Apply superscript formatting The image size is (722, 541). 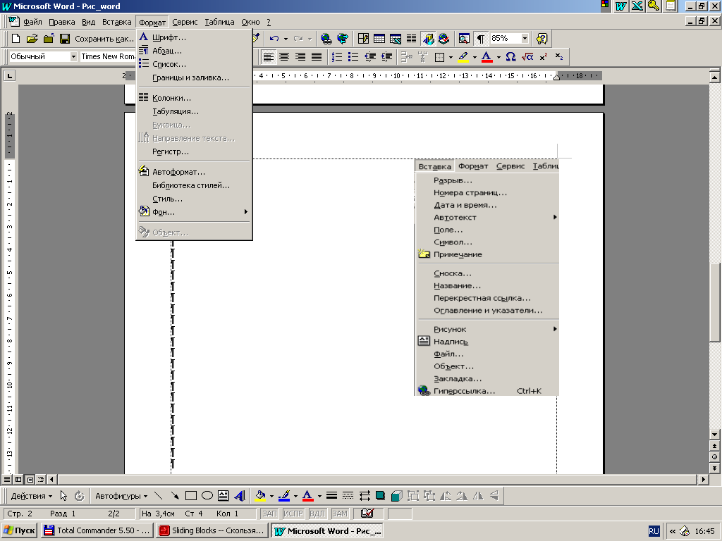tap(544, 56)
